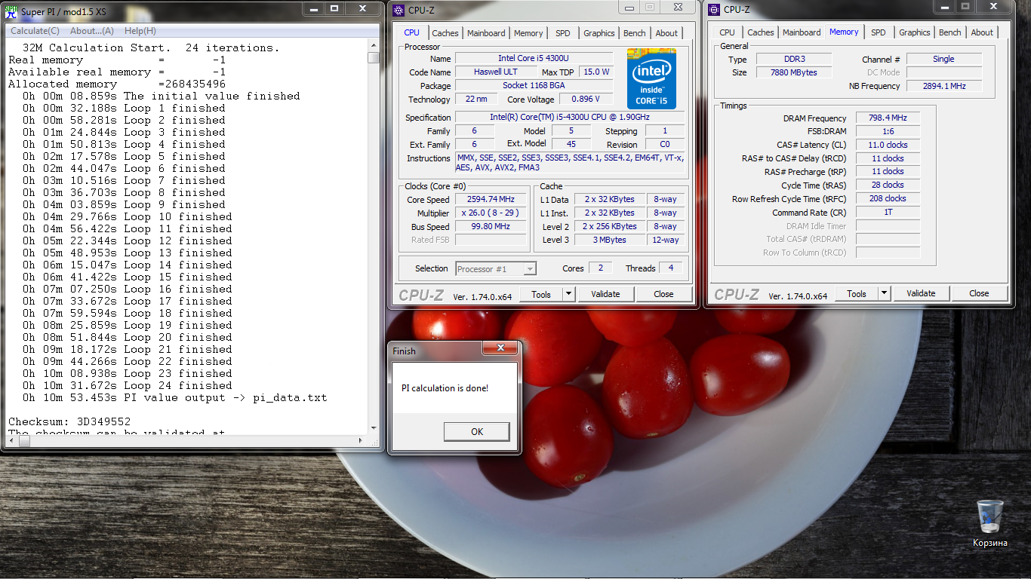Image resolution: width=1031 pixels, height=579 pixels.
Task: Click Validate button in right CPU-Z
Action: coord(921,294)
